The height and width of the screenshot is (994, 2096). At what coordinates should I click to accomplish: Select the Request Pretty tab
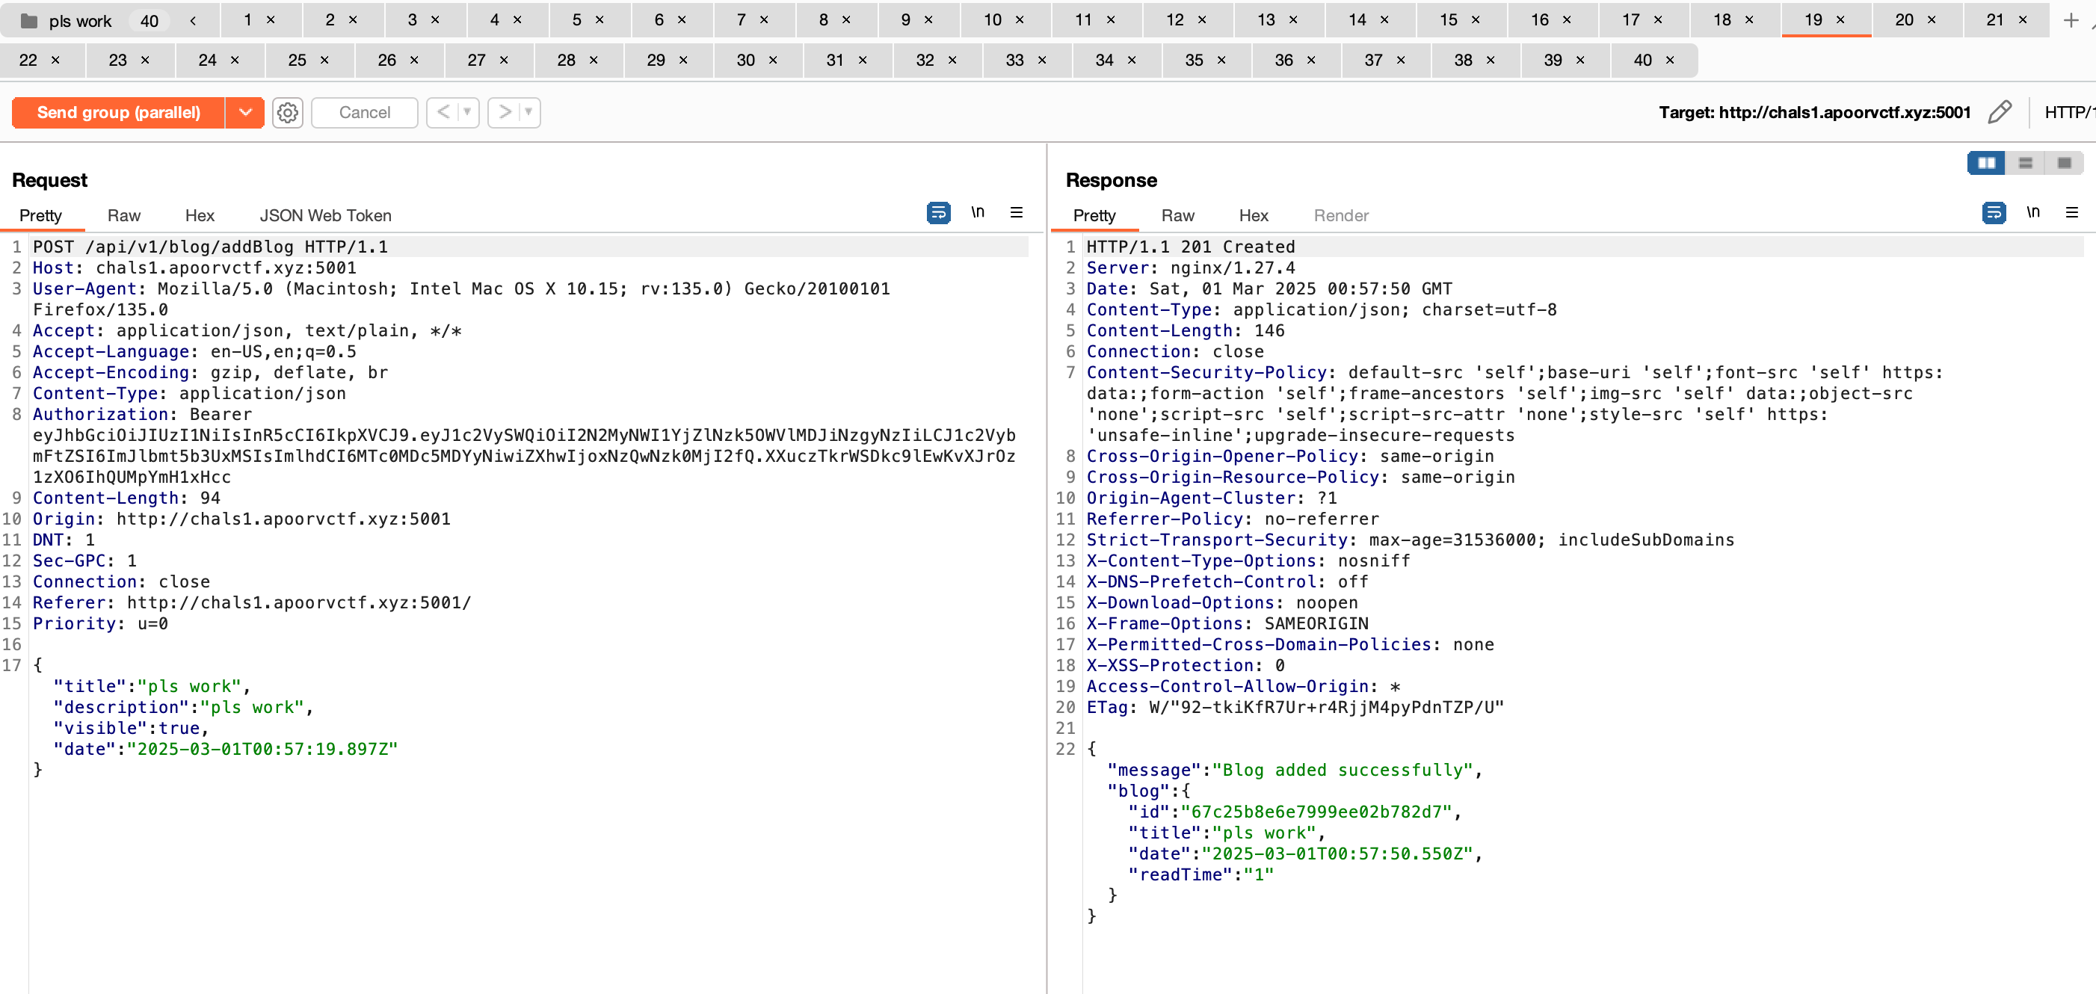point(40,215)
